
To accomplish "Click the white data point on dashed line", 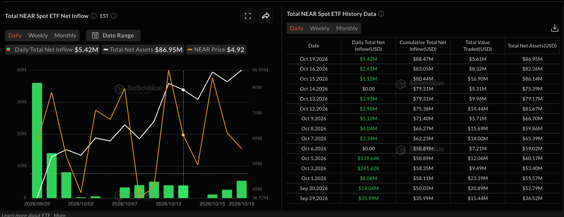I will click(x=183, y=90).
